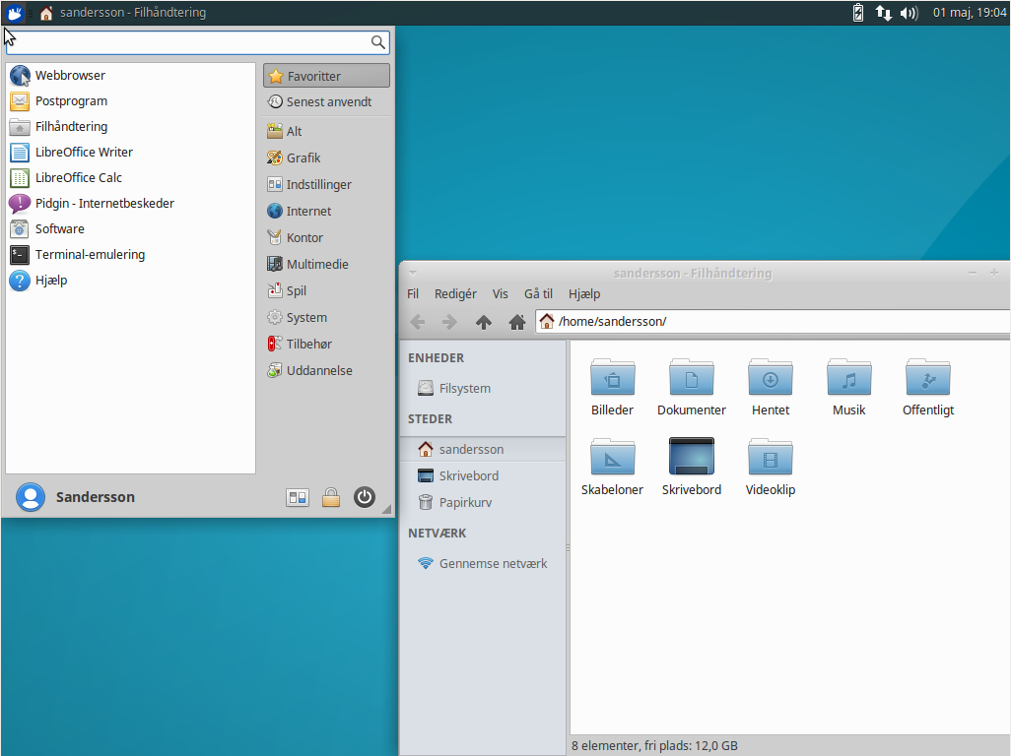
Task: Open the Spil category
Action: coord(326,291)
